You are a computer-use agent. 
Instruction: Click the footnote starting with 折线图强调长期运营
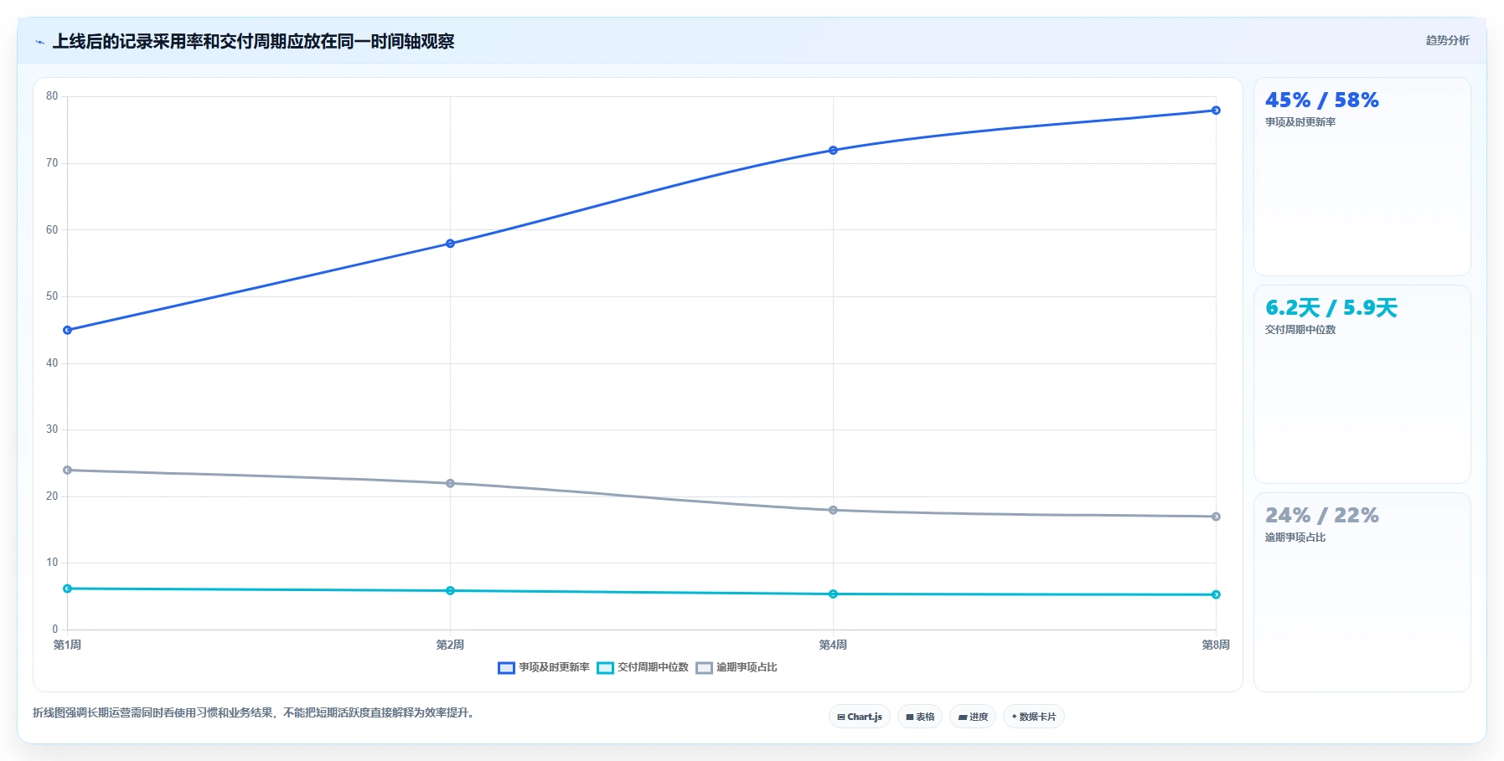point(255,713)
